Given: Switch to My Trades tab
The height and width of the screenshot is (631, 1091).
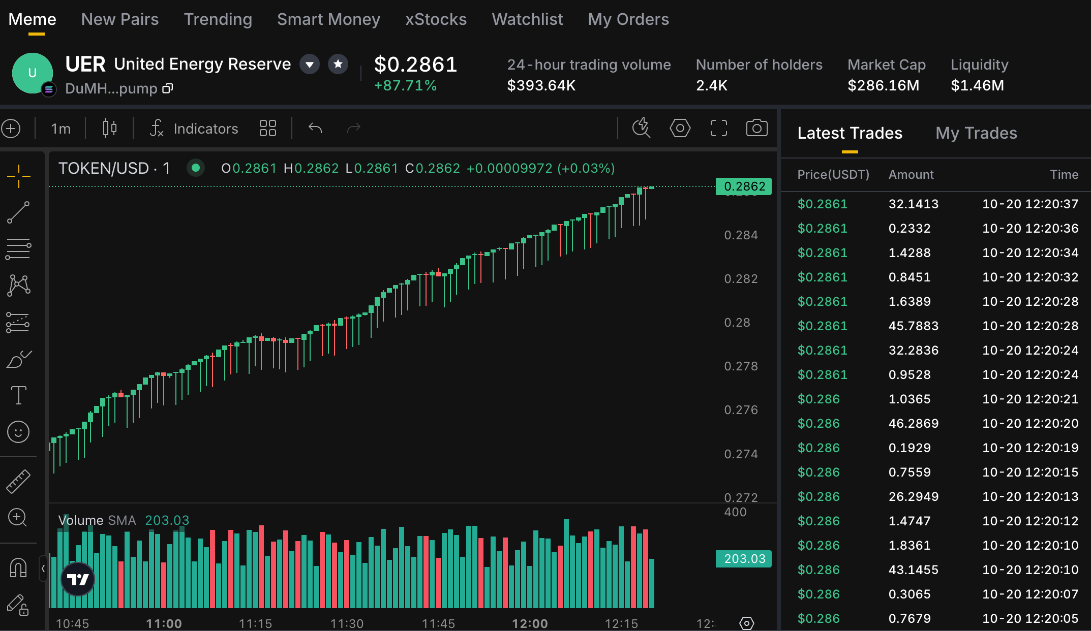Looking at the screenshot, I should pyautogui.click(x=977, y=133).
